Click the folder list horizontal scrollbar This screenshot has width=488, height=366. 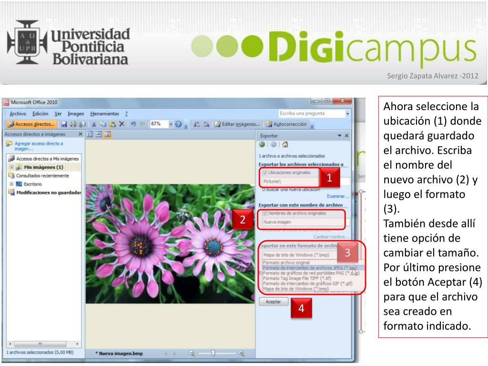43,344
